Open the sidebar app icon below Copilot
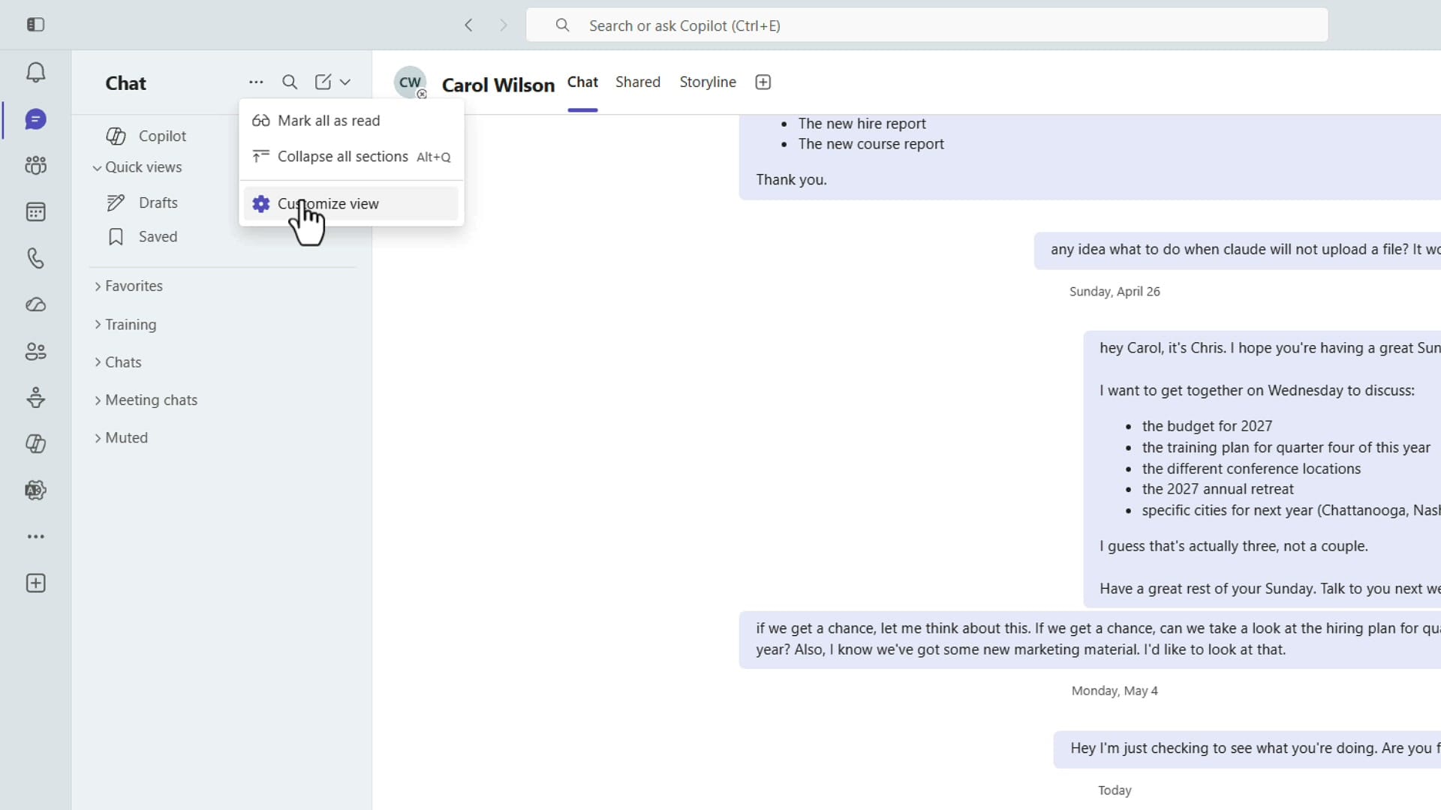Image resolution: width=1441 pixels, height=810 pixels. tap(35, 490)
